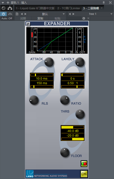Open the settings gear icon
Image resolution: width=114 pixels, height=179 pixels.
pos(84,18)
